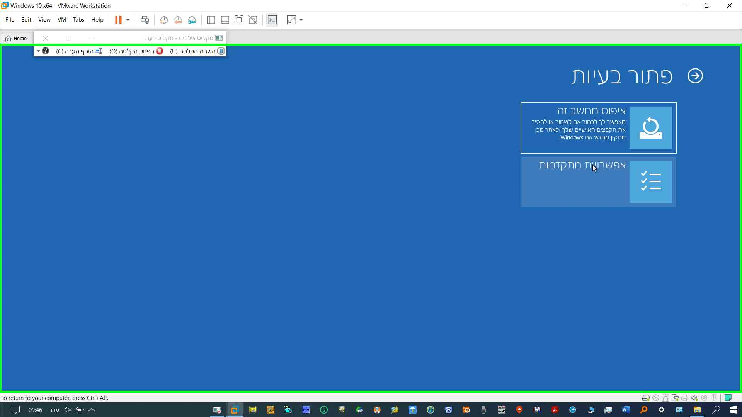Show the console view icon

pyautogui.click(x=272, y=20)
